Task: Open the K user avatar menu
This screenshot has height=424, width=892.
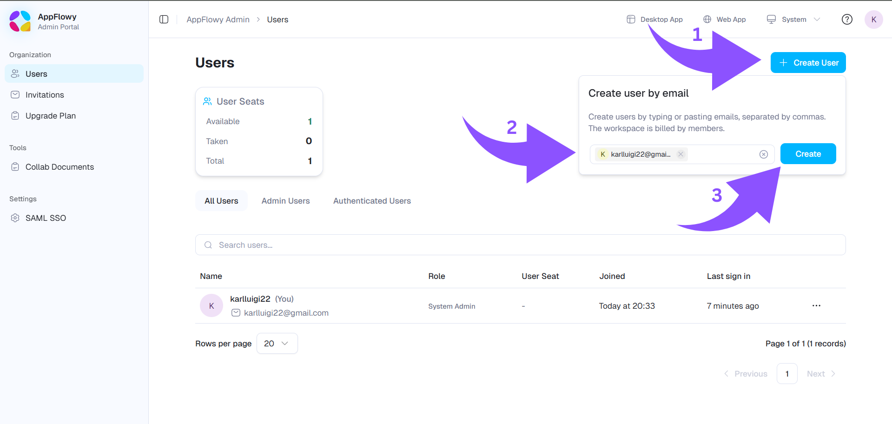Action: point(873,20)
